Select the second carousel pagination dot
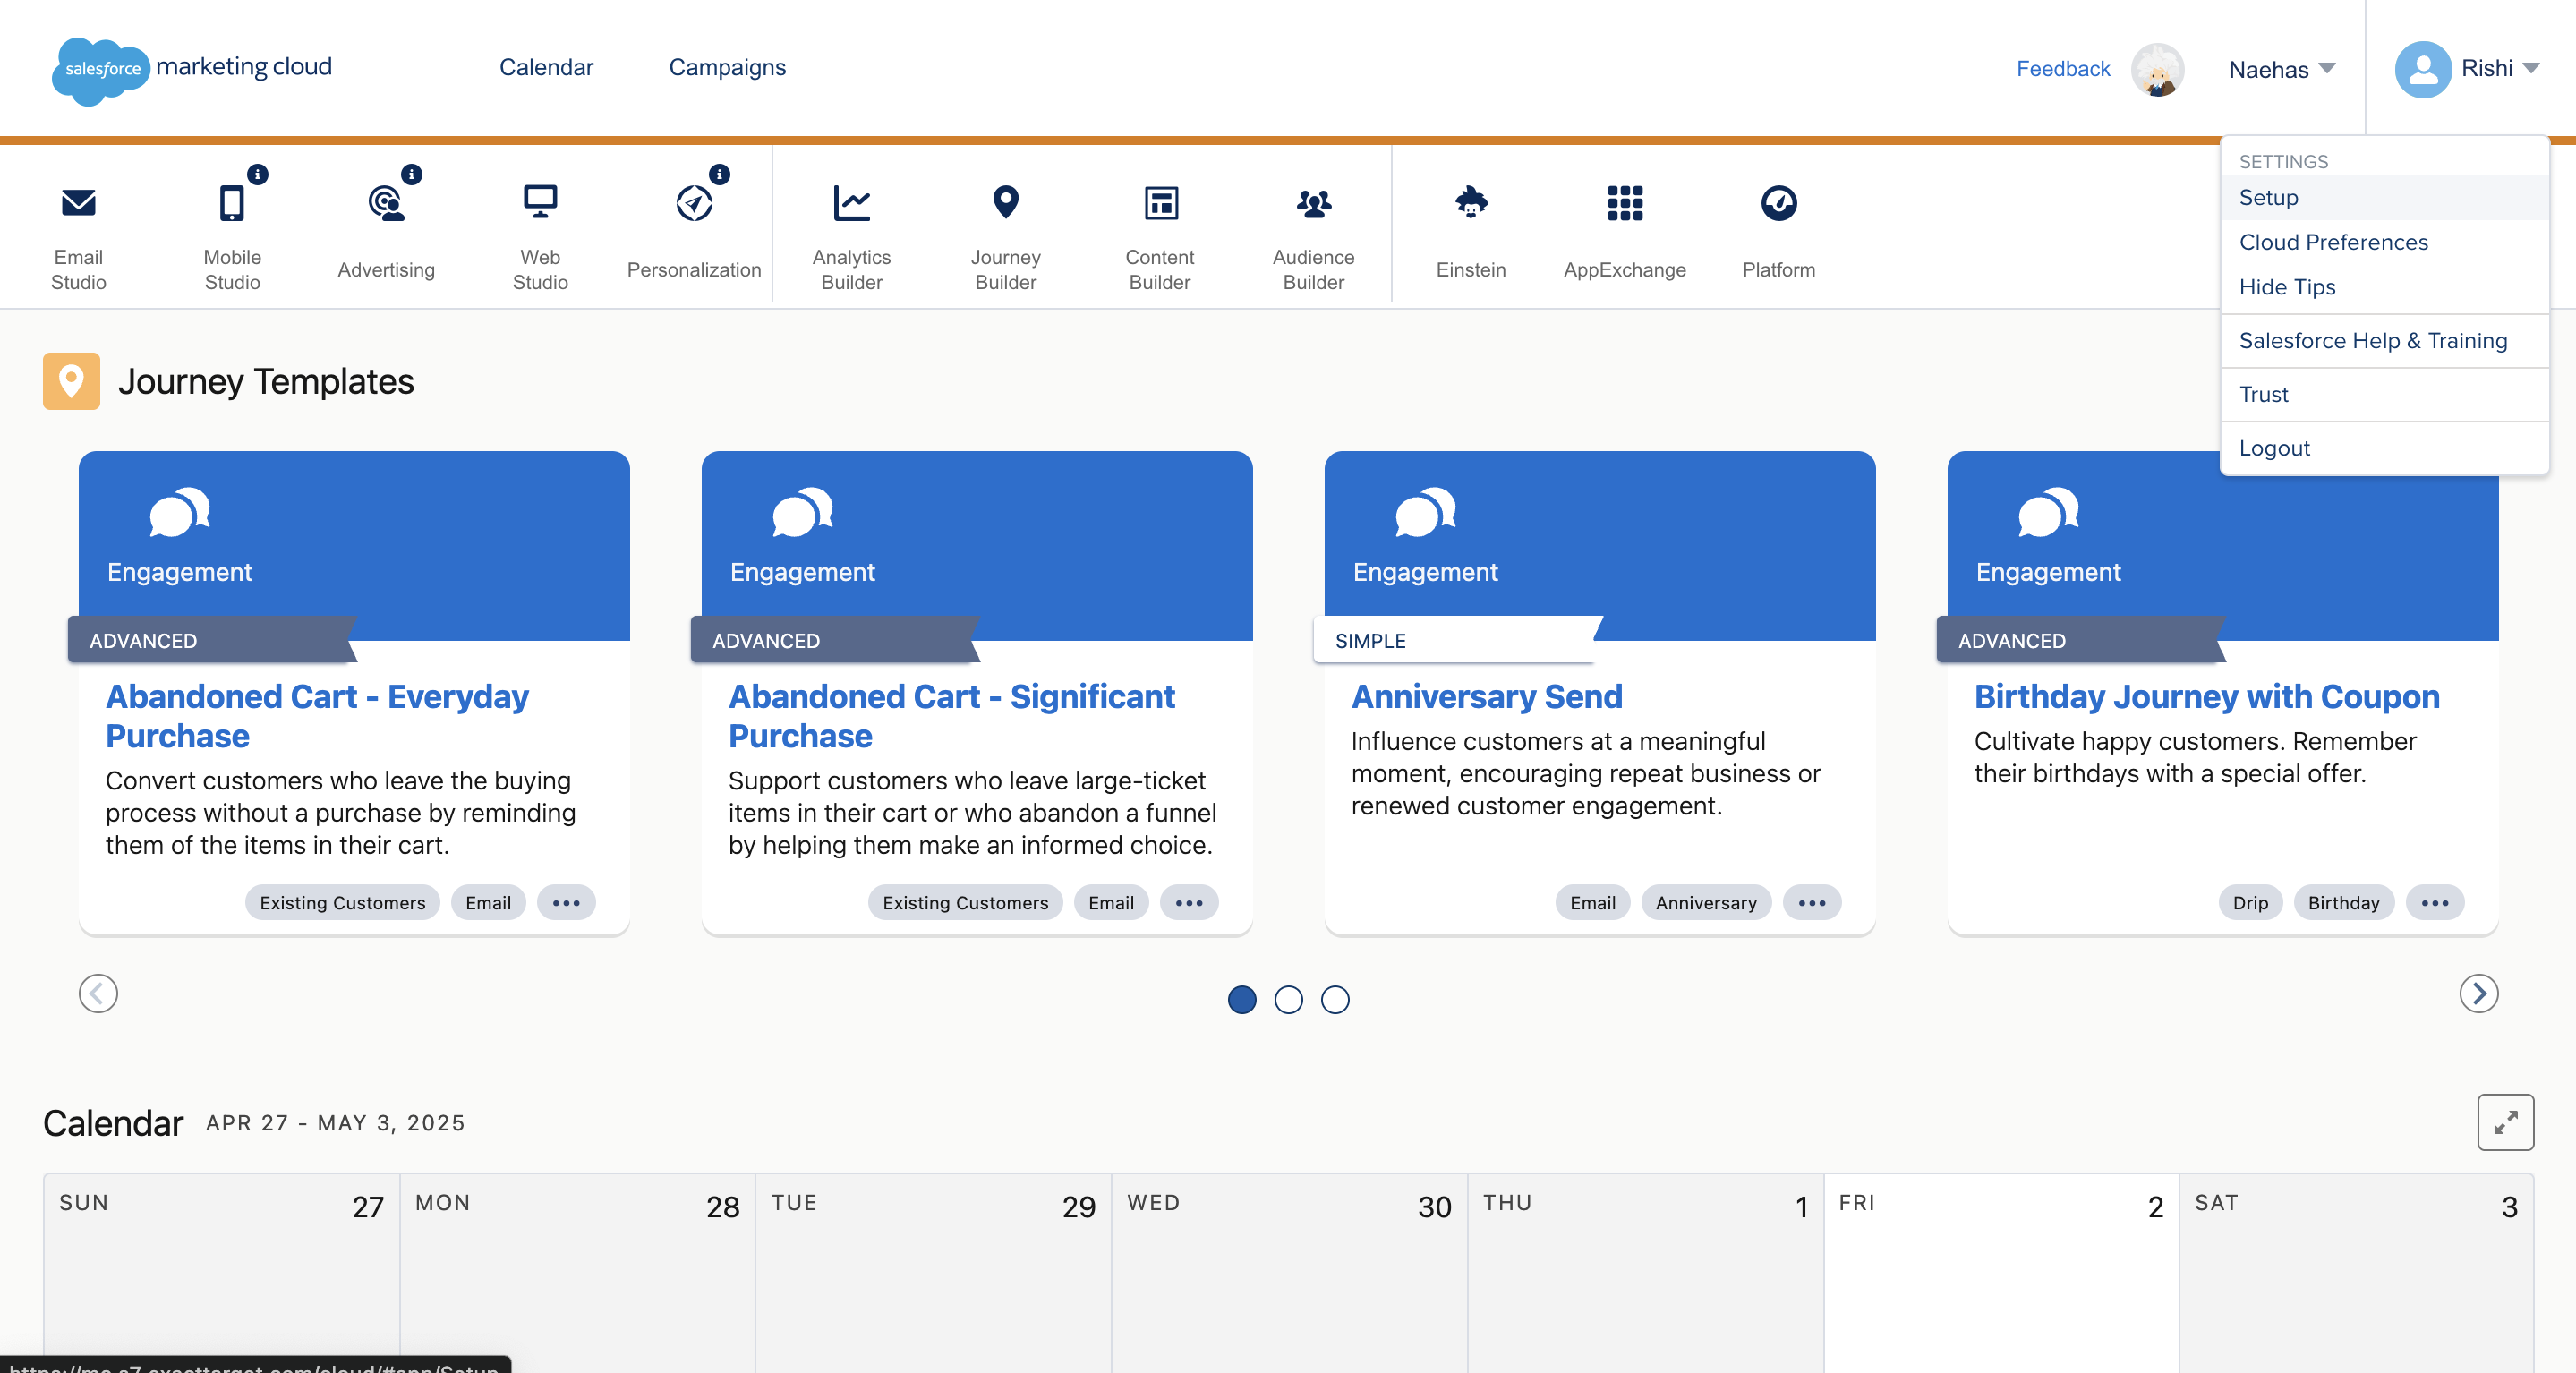 pos(1288,1000)
